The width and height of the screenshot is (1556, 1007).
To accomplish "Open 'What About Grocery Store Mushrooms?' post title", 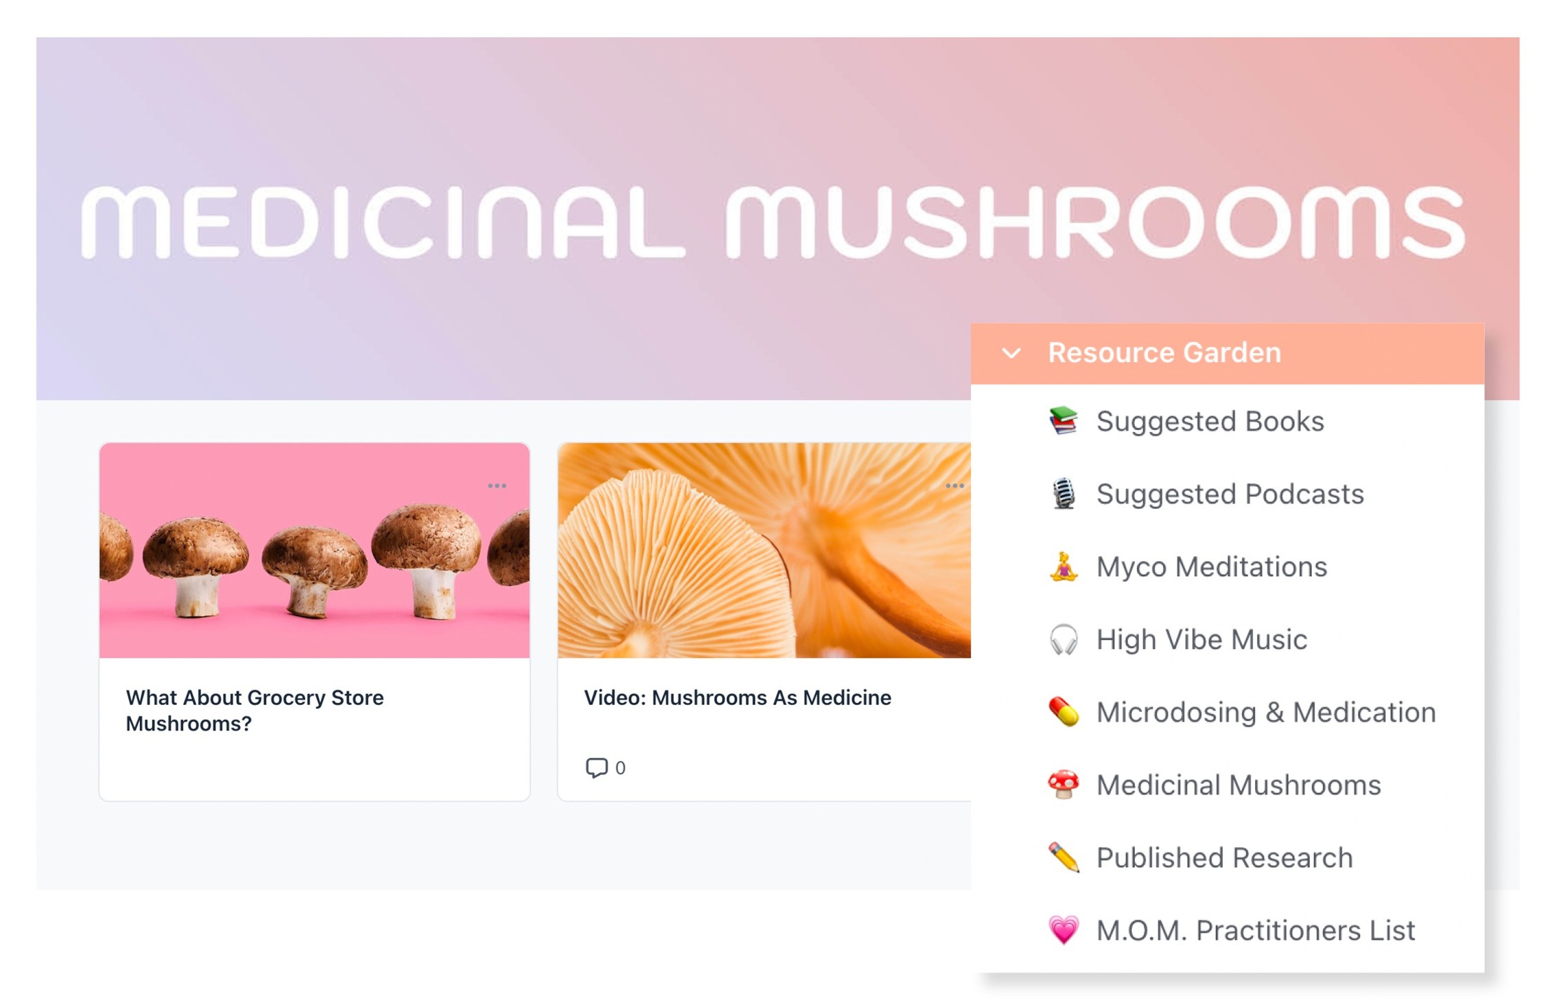I will (255, 710).
